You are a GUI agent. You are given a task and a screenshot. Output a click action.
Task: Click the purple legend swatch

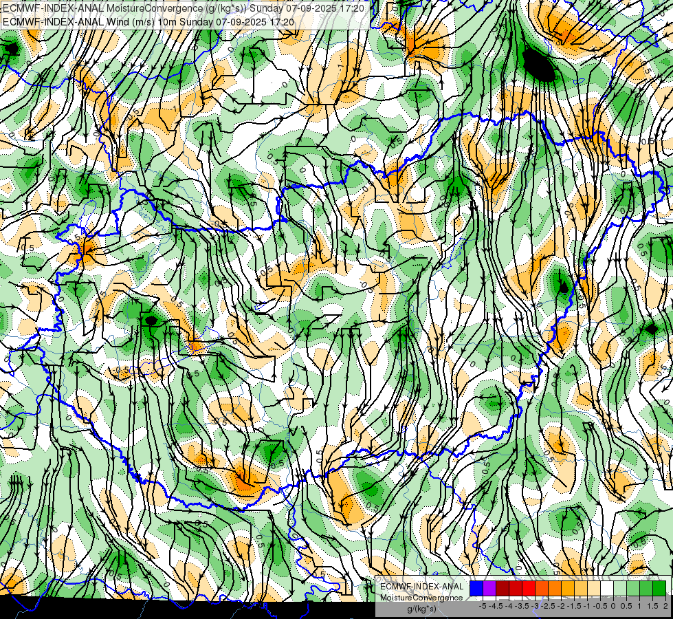tap(489, 589)
